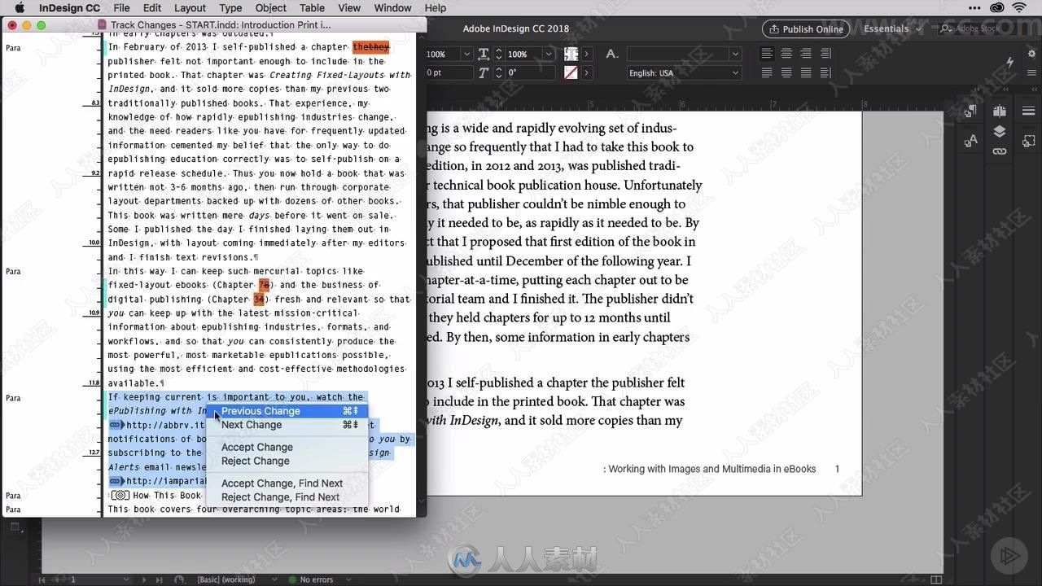Image resolution: width=1042 pixels, height=586 pixels.
Task: Click the character style A icon
Action: click(612, 54)
